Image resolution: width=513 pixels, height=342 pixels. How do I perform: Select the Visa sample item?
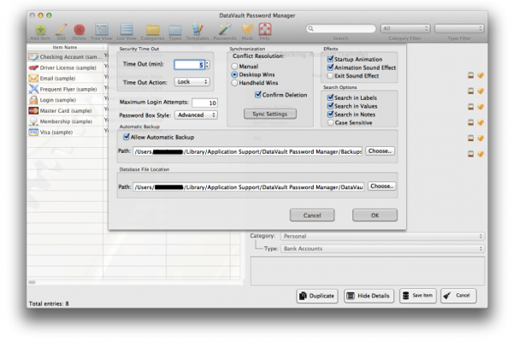[65, 133]
